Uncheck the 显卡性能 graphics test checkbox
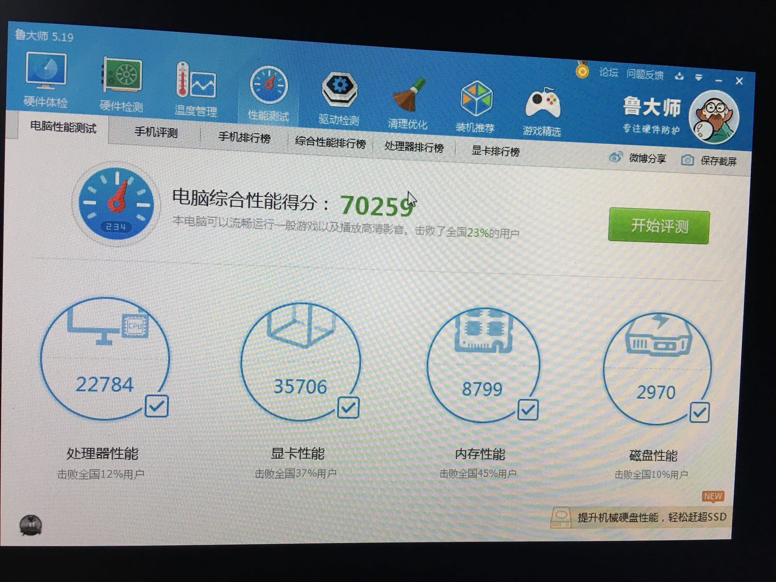This screenshot has width=776, height=582. coord(348,407)
